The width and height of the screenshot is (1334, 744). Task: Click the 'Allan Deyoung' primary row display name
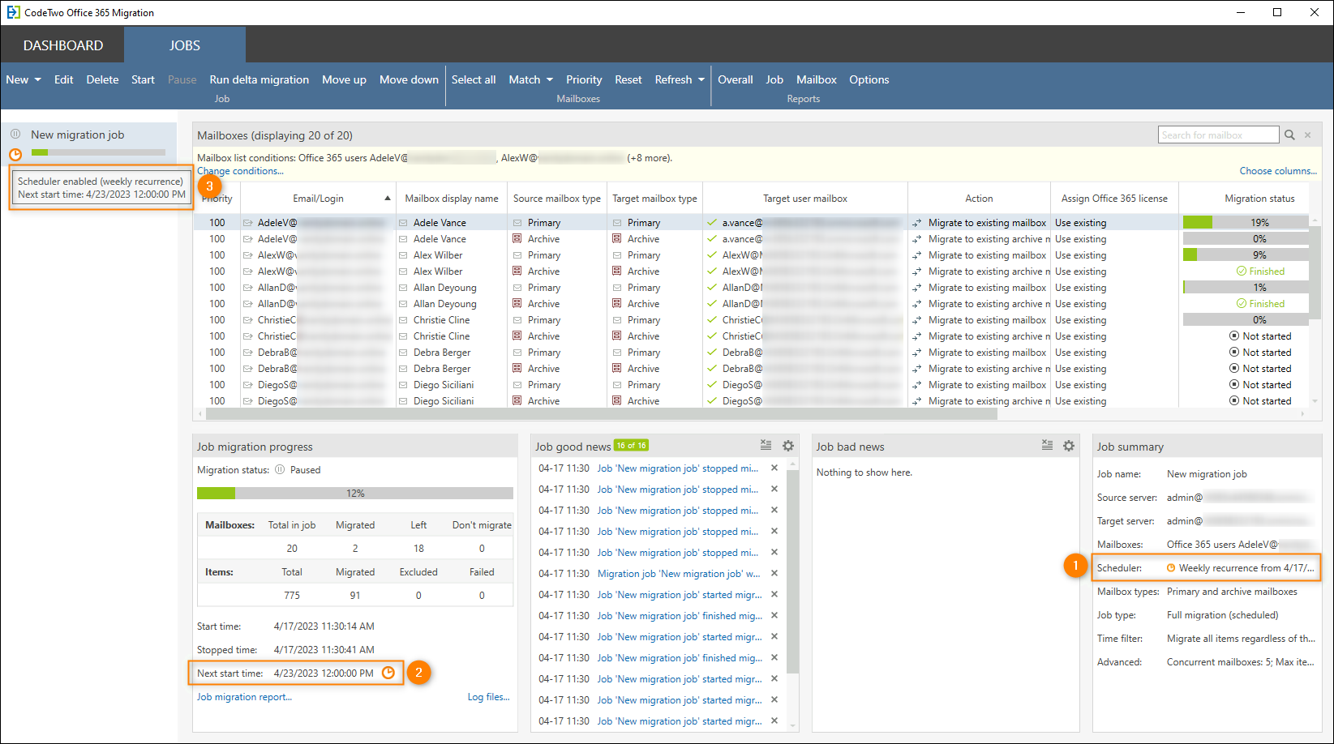(444, 288)
